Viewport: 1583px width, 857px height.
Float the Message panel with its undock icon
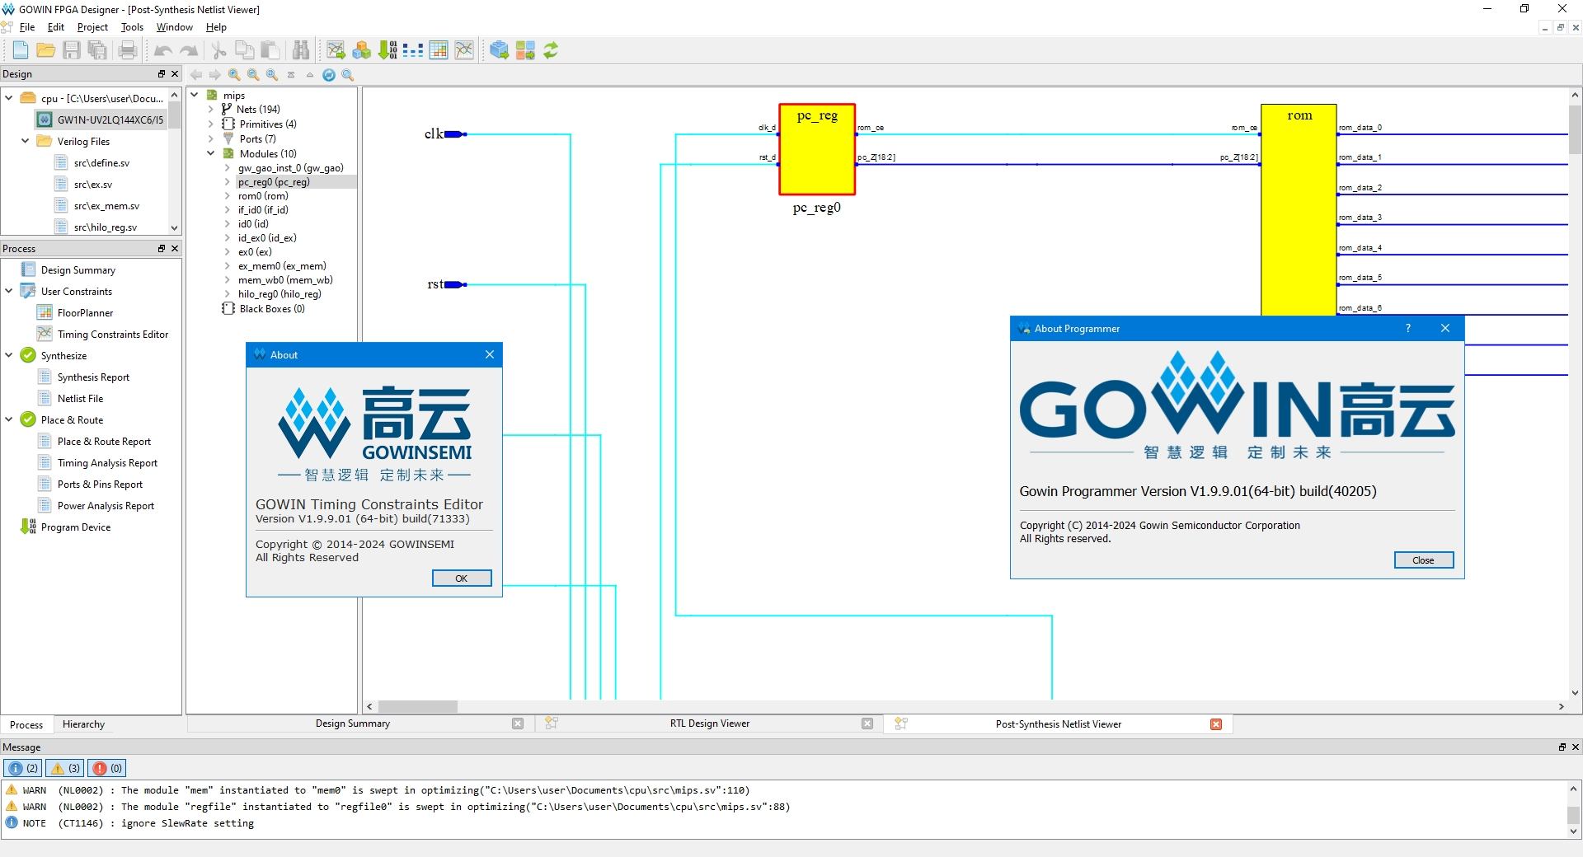coord(1562,747)
